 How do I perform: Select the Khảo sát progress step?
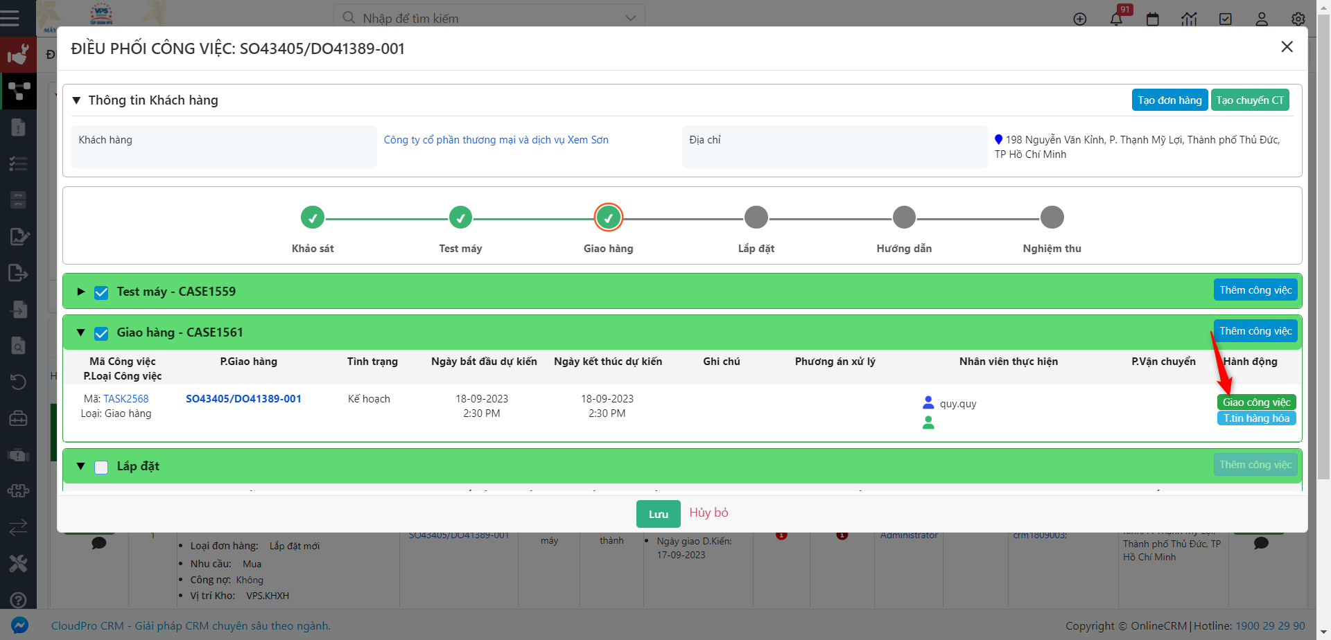[x=313, y=217]
